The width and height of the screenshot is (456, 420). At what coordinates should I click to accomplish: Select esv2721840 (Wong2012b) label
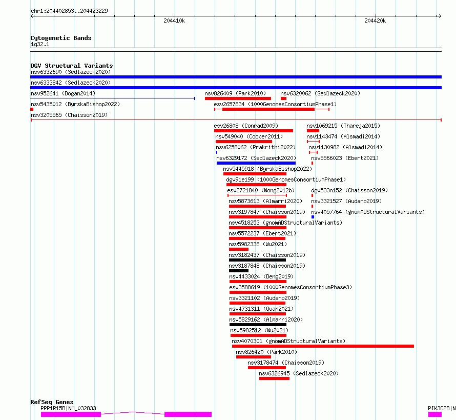[261, 190]
